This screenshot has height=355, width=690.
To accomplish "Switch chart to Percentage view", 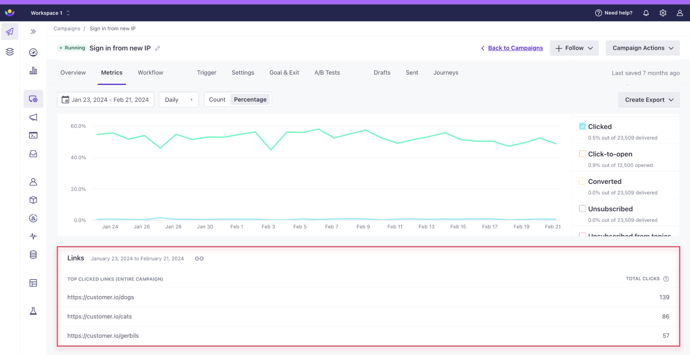I will tap(250, 100).
